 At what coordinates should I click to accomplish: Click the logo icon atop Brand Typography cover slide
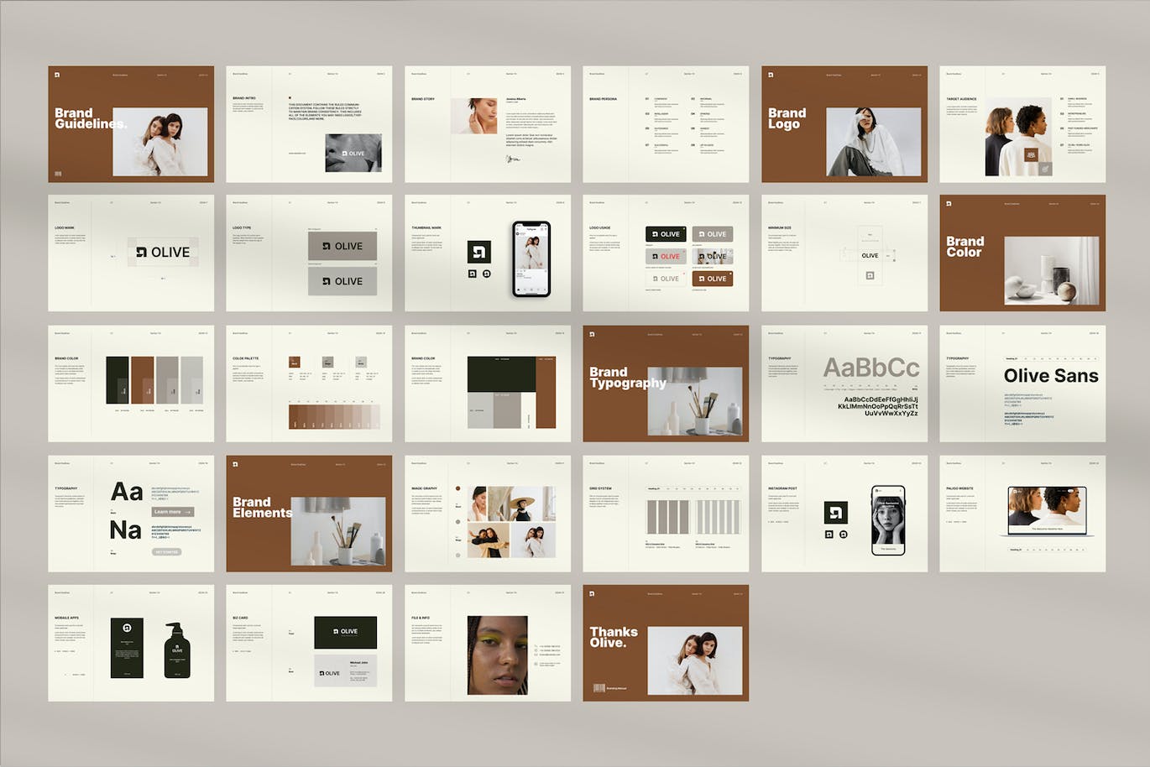point(592,334)
